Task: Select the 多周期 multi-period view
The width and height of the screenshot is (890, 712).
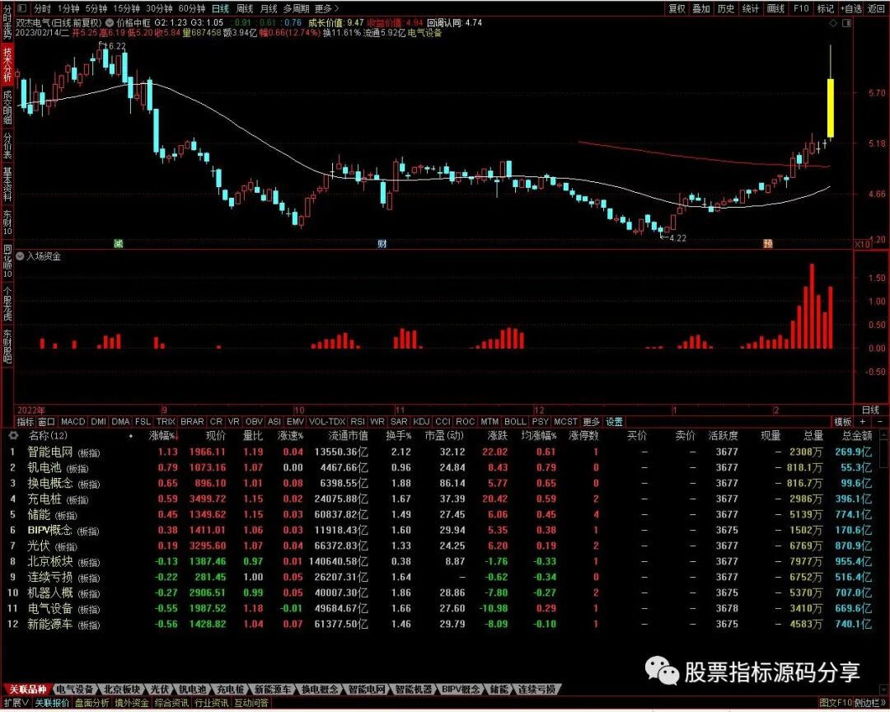Action: [x=297, y=8]
